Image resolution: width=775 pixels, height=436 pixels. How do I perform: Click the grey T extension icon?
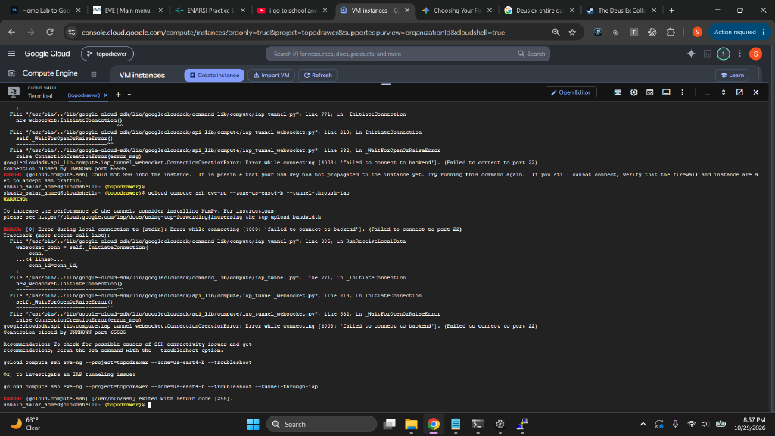[633, 32]
